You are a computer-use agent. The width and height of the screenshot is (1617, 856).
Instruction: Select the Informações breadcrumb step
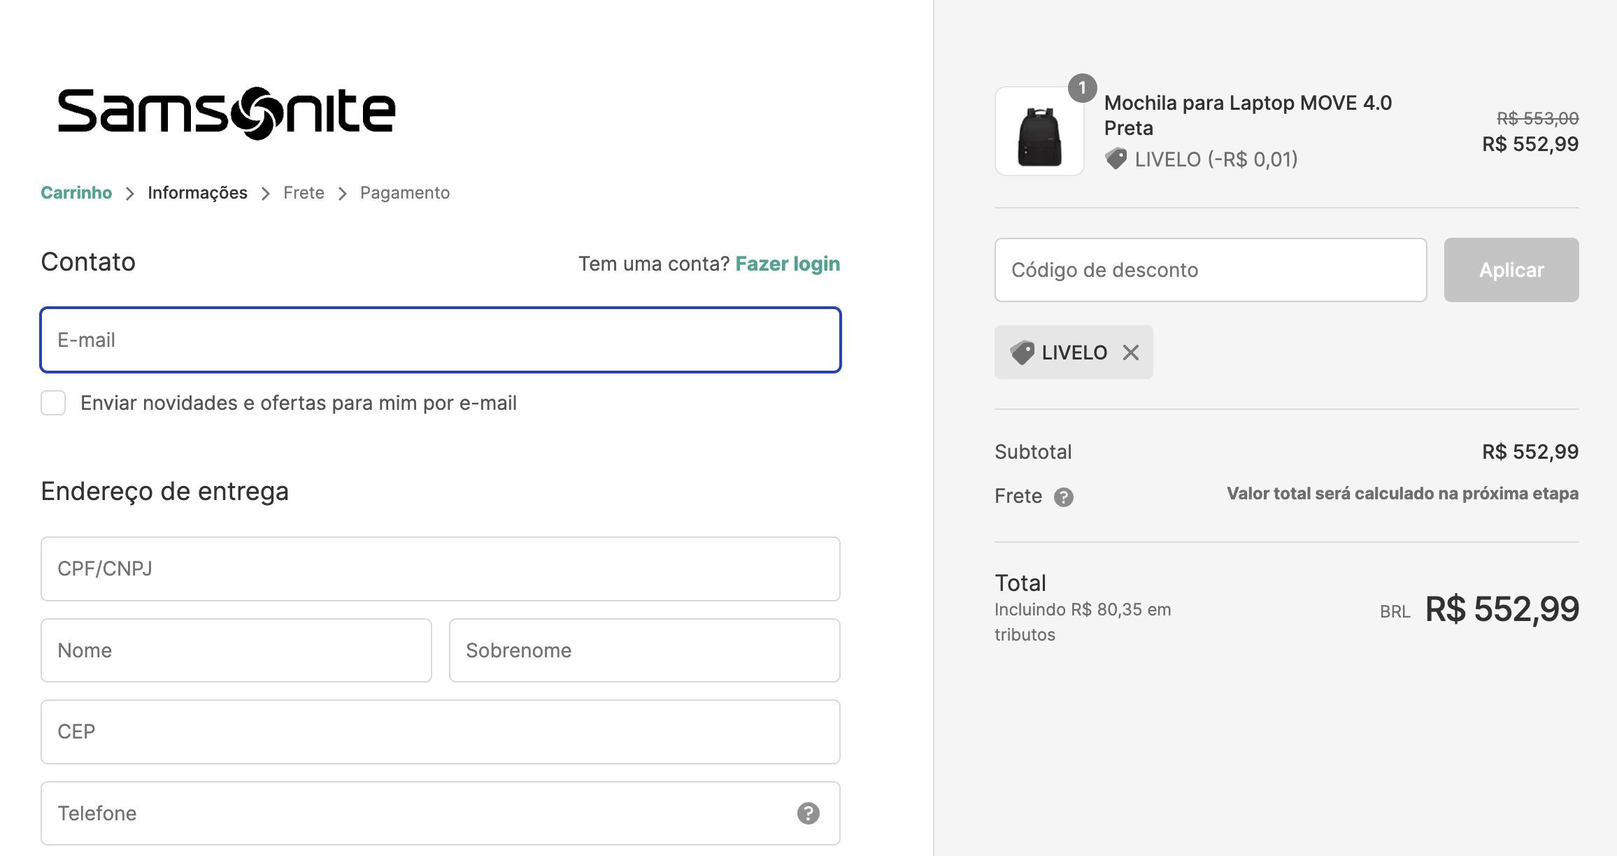[x=197, y=193]
